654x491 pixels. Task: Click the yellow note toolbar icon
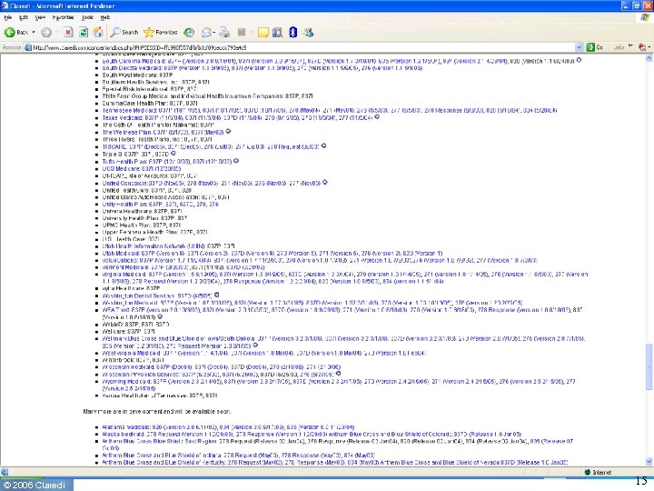click(263, 32)
